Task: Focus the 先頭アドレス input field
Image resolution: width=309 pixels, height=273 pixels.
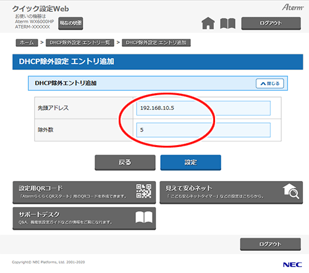Action: click(203, 108)
